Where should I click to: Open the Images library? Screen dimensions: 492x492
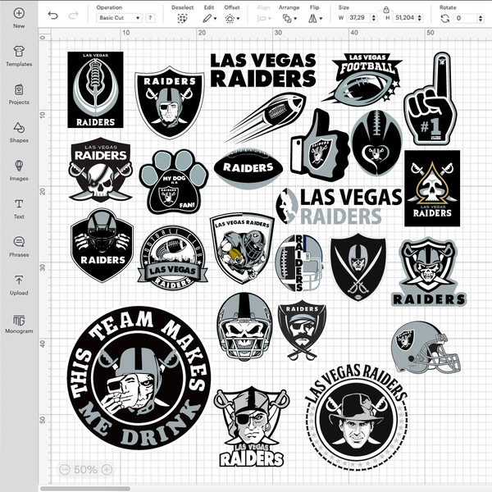tap(19, 171)
